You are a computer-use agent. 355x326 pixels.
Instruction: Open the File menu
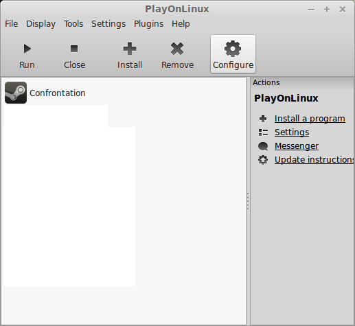(x=12, y=24)
